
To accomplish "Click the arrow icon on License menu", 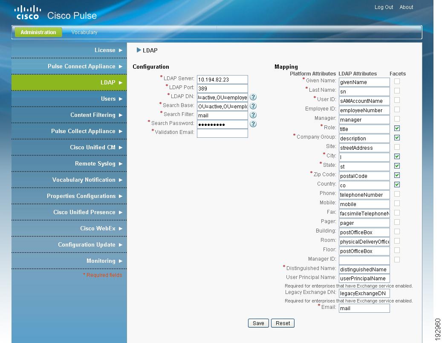I will coord(121,50).
